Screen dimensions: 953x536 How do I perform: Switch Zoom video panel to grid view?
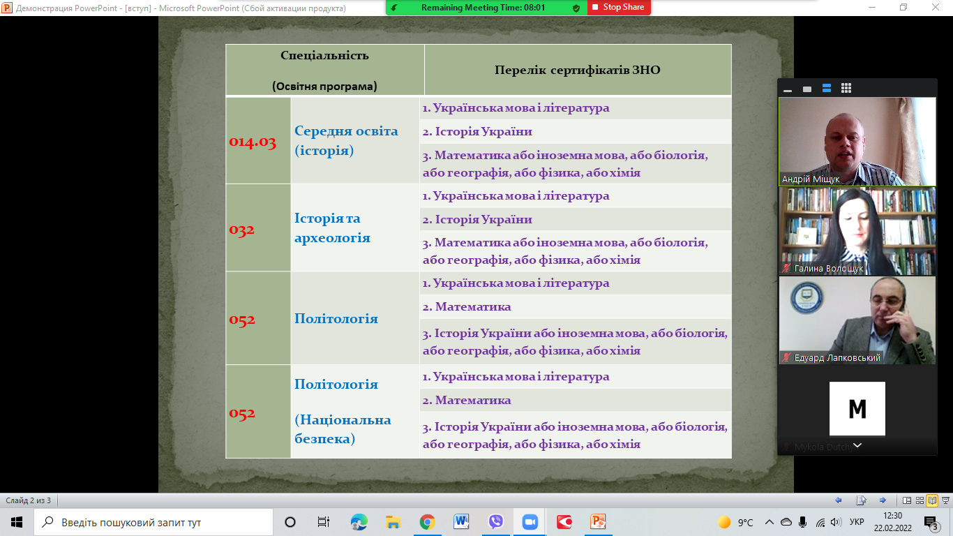click(x=846, y=89)
